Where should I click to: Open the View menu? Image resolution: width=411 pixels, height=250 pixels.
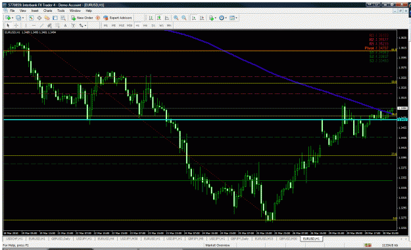pos(23,11)
